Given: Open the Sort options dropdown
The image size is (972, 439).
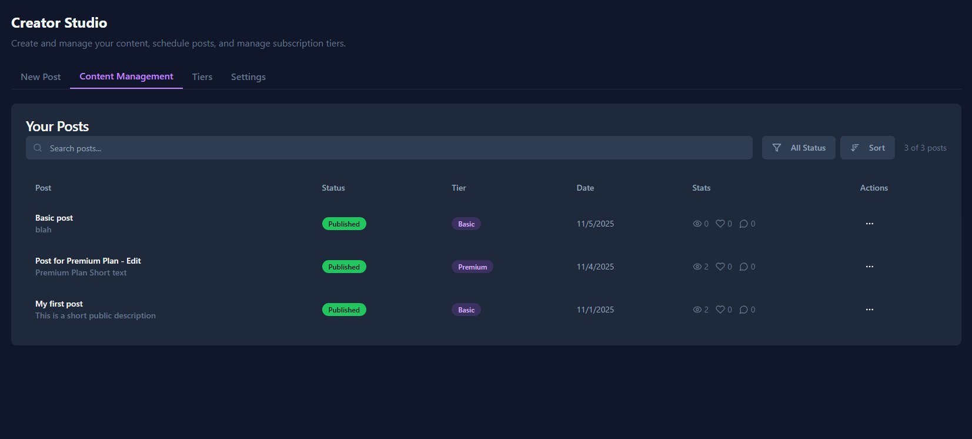Looking at the screenshot, I should 867,148.
